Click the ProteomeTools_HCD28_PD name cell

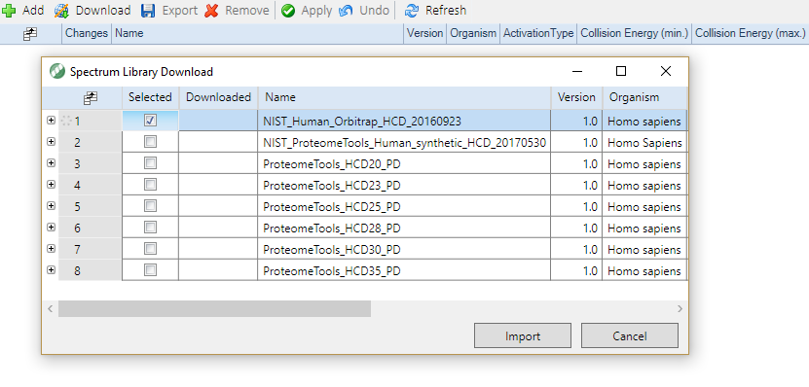point(404,228)
